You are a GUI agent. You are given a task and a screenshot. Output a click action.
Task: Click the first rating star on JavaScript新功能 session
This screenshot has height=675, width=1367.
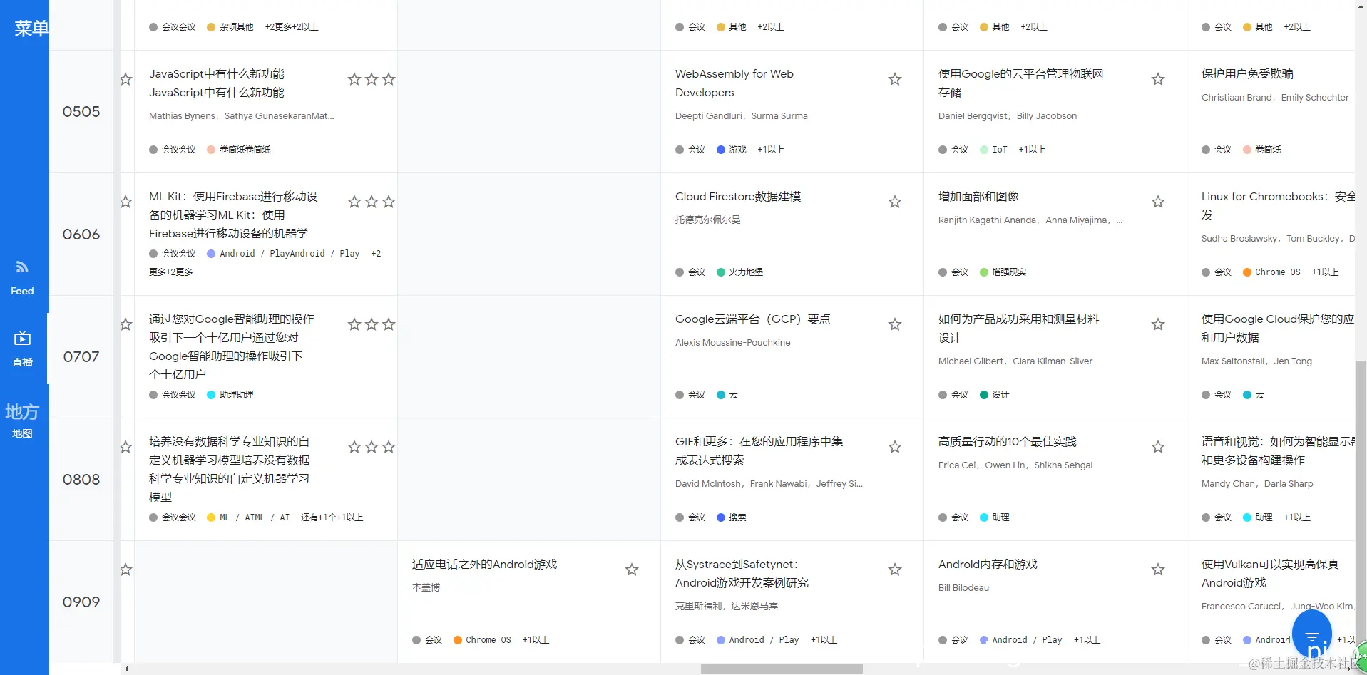pyautogui.click(x=354, y=79)
